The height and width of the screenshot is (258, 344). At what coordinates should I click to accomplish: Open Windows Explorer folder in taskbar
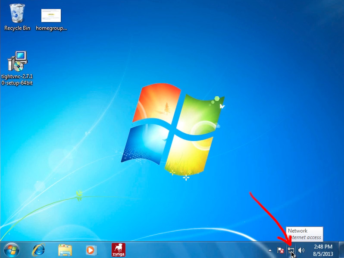click(65, 250)
